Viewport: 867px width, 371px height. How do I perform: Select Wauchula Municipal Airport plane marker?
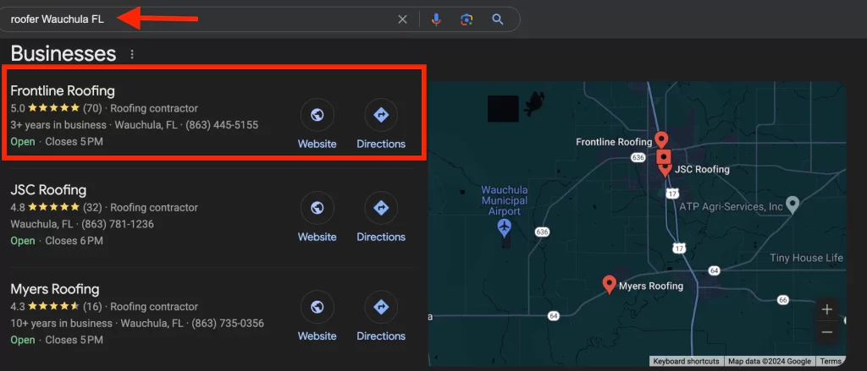(504, 226)
